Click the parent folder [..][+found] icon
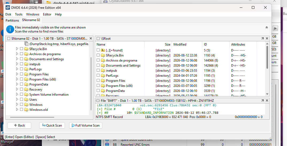 pyautogui.click(x=103, y=50)
